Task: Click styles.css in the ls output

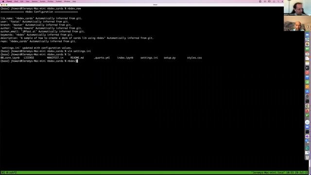Action: 194,58
